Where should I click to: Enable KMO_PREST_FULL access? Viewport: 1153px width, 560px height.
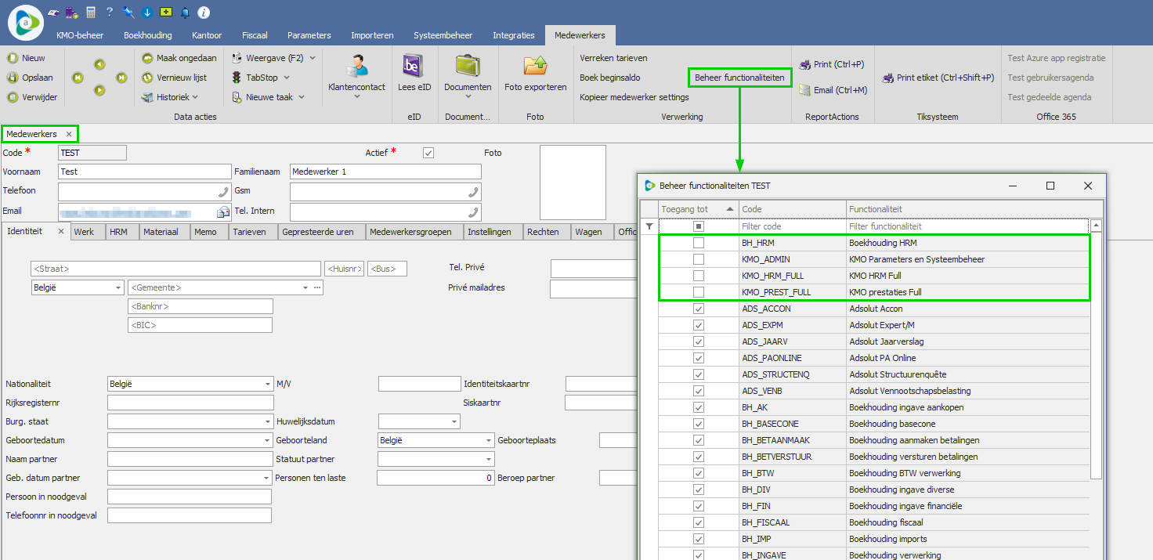(699, 292)
